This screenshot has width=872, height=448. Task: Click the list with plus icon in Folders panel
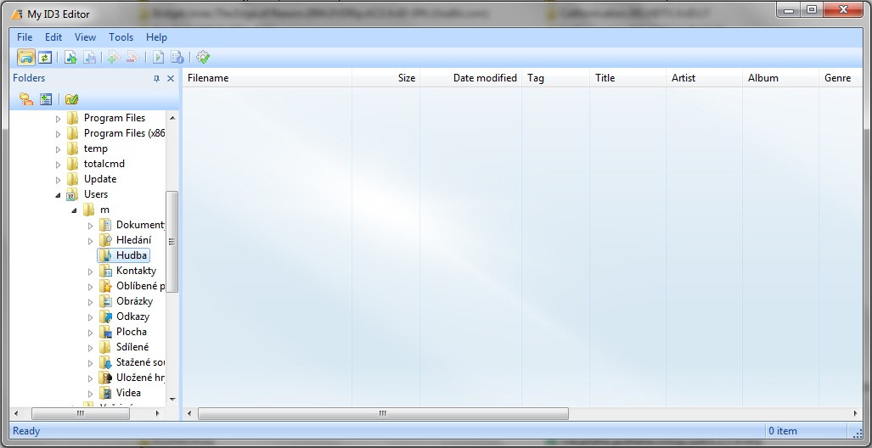click(x=46, y=99)
